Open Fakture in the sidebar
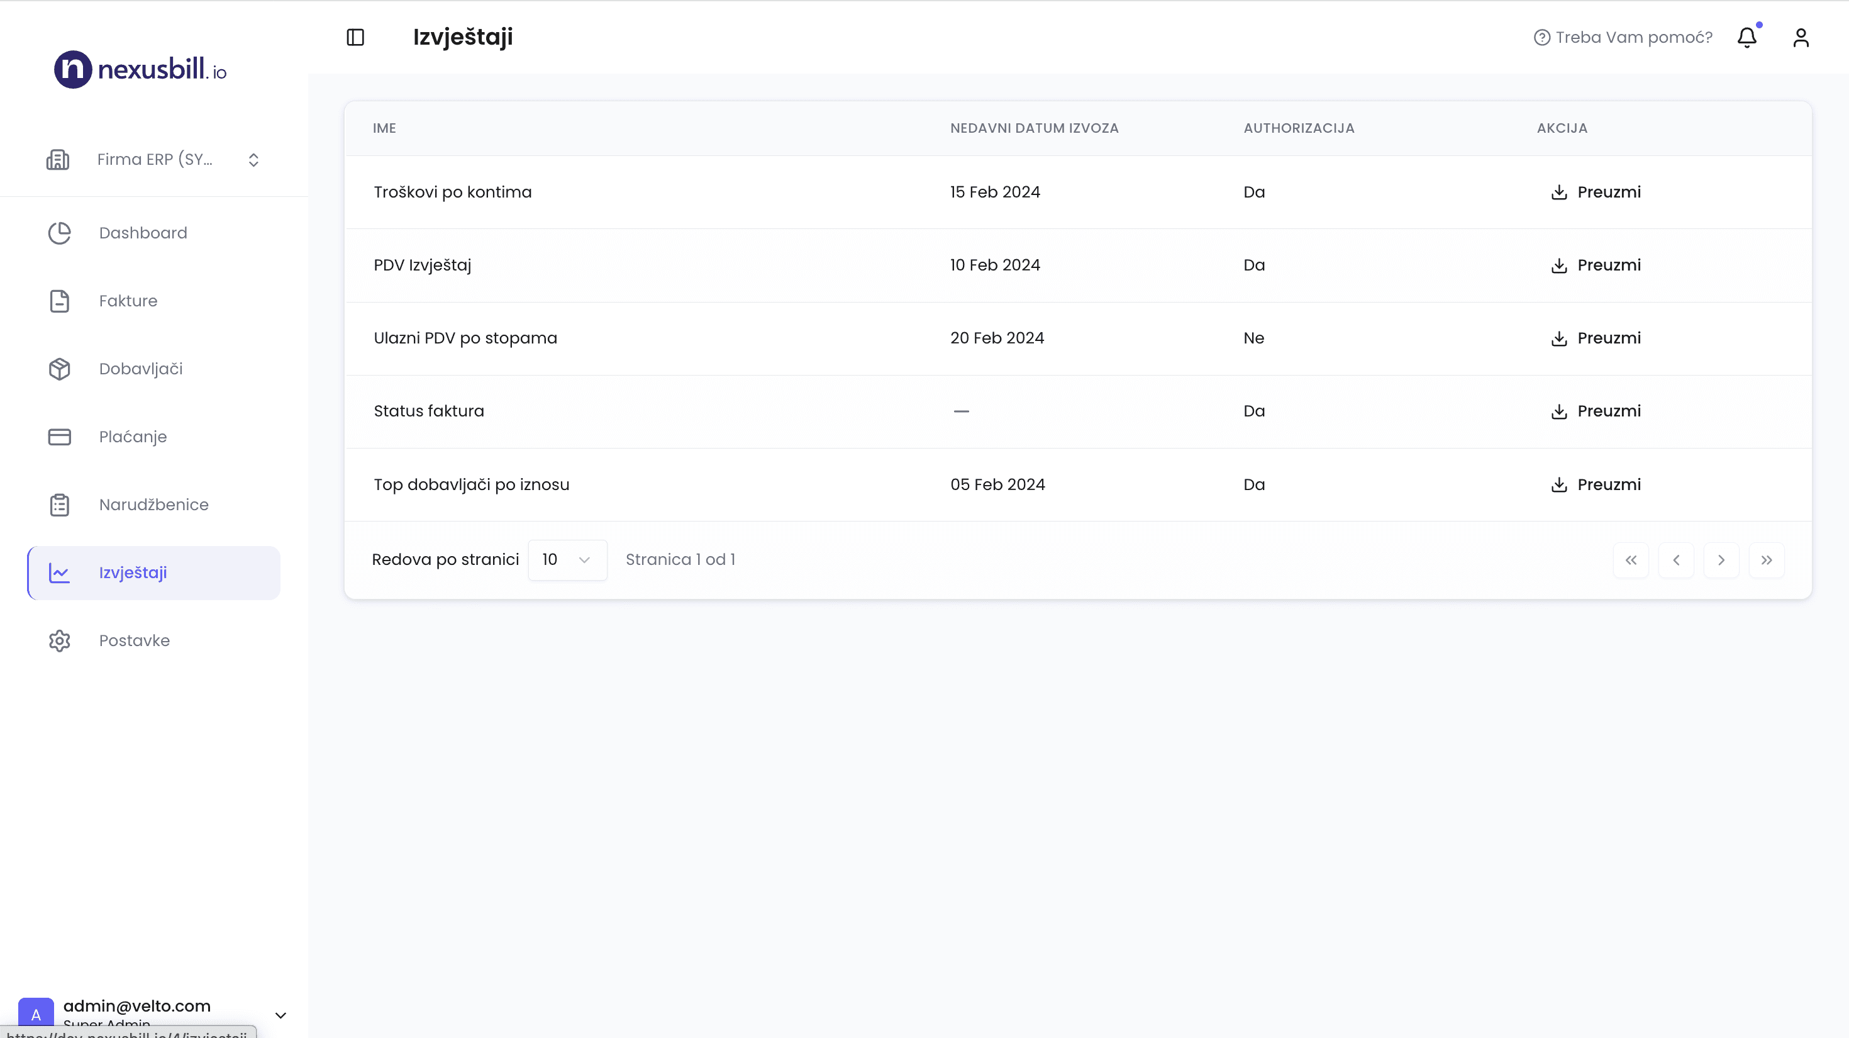The width and height of the screenshot is (1849, 1038). coord(128,301)
